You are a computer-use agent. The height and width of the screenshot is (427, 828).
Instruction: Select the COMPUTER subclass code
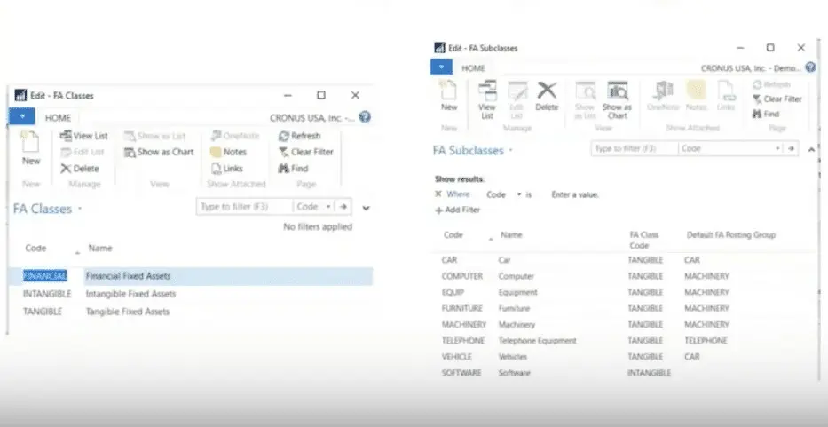462,276
